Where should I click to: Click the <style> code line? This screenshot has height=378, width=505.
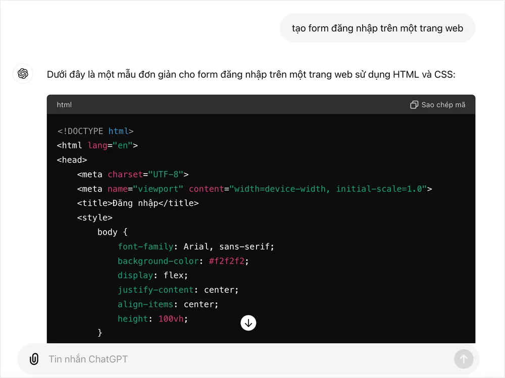[x=95, y=218]
